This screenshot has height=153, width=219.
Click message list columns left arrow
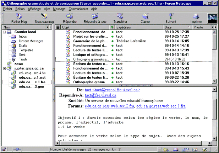click(x=213, y=27)
